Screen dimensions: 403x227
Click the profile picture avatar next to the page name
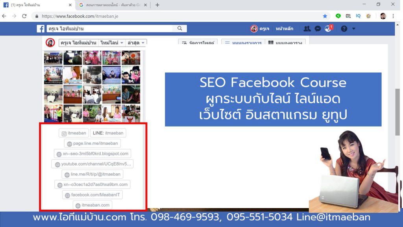[x=50, y=43]
